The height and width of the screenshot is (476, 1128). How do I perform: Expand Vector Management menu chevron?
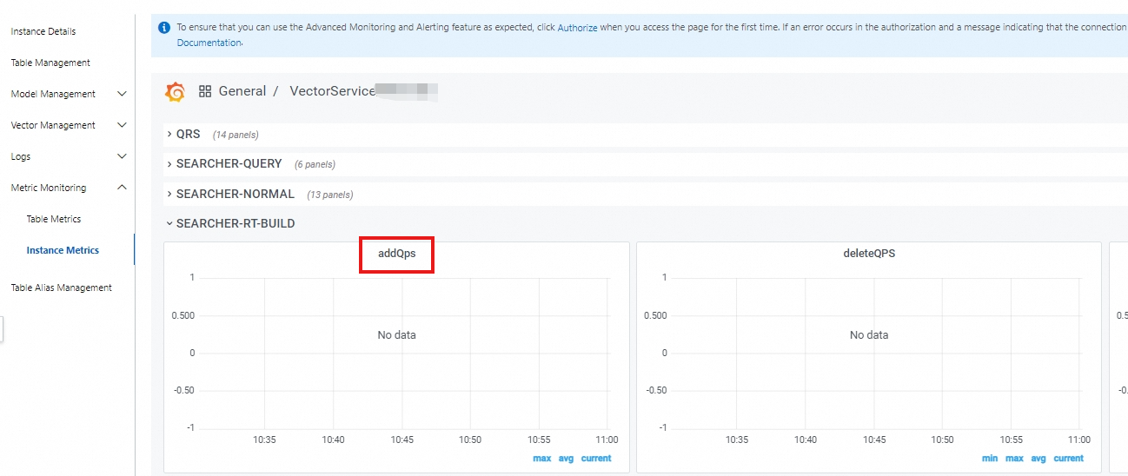122,125
